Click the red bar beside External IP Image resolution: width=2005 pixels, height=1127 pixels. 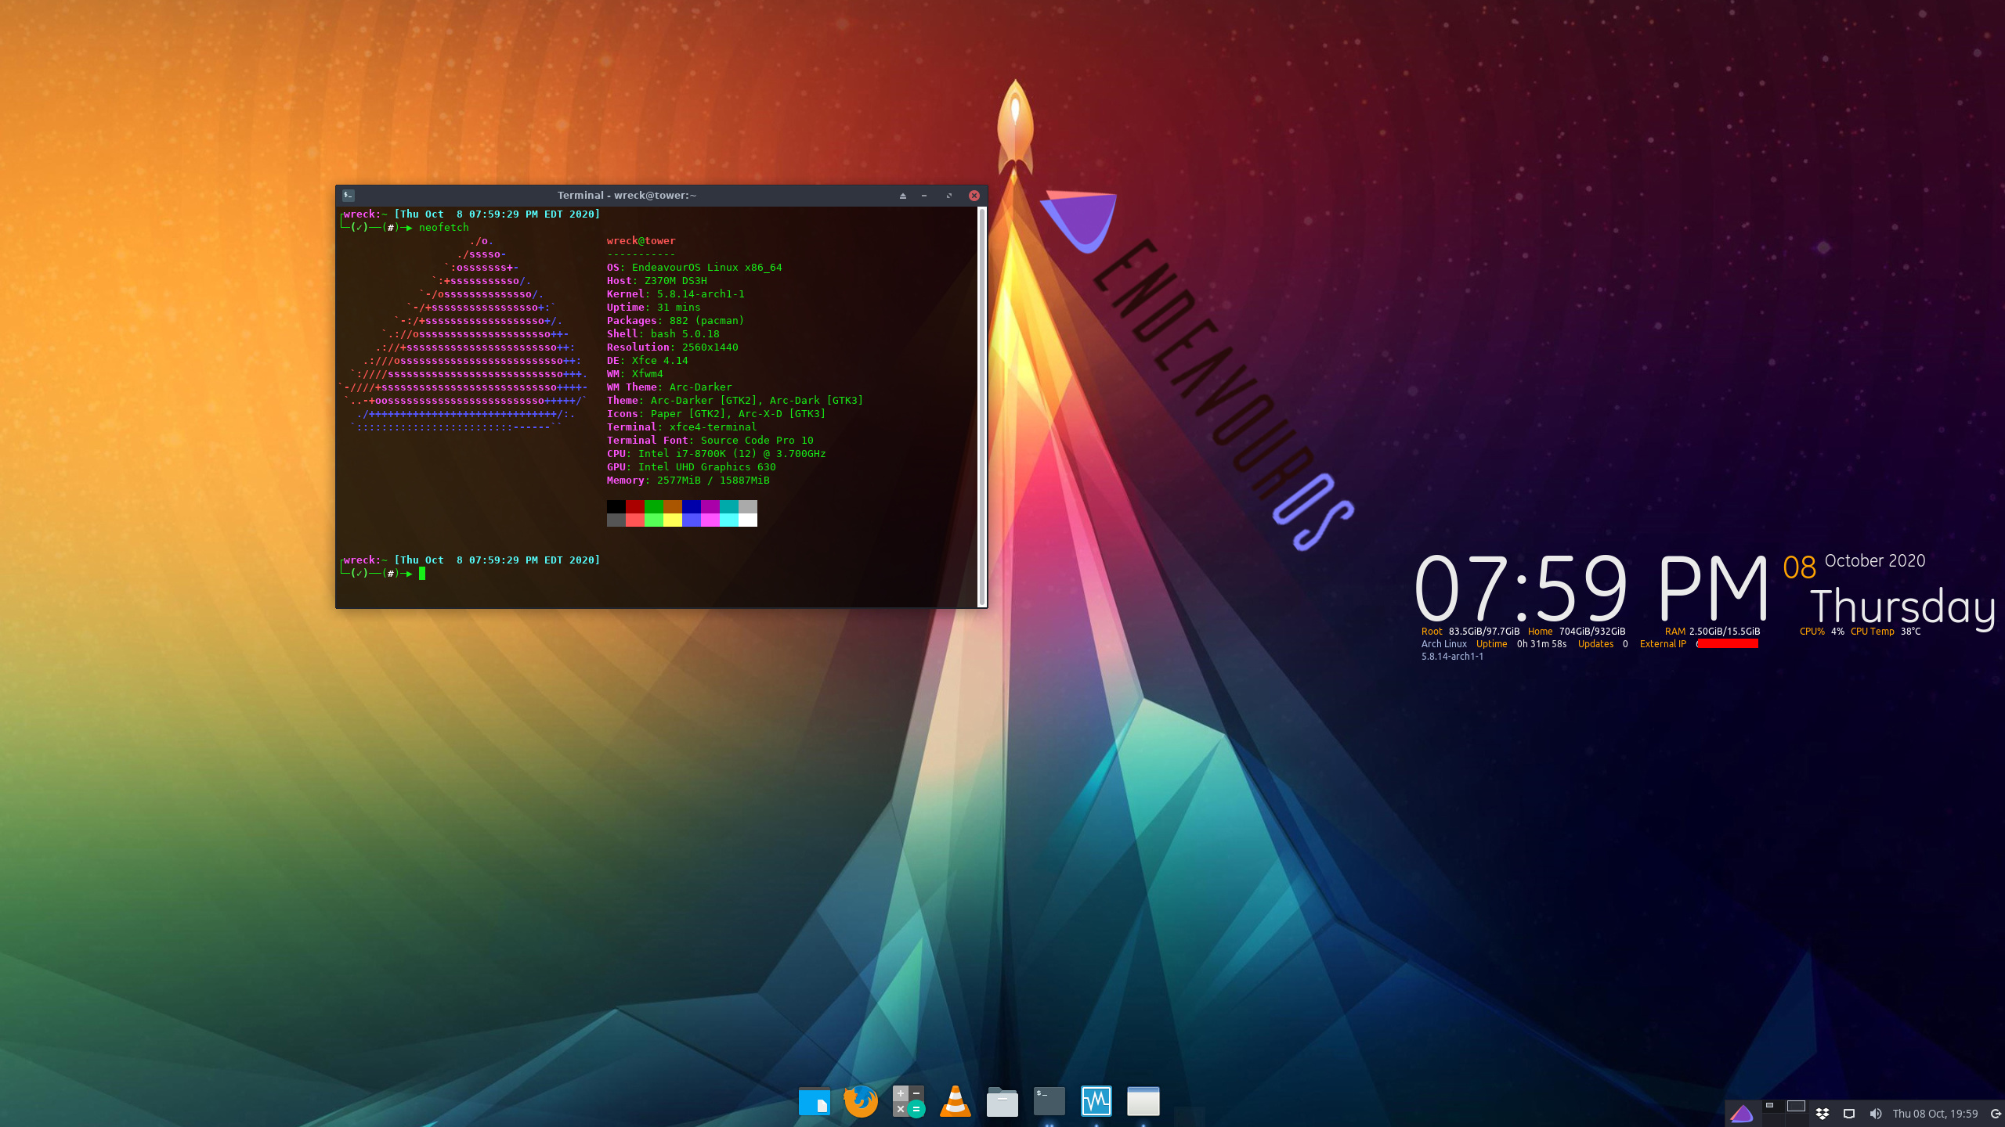point(1728,644)
